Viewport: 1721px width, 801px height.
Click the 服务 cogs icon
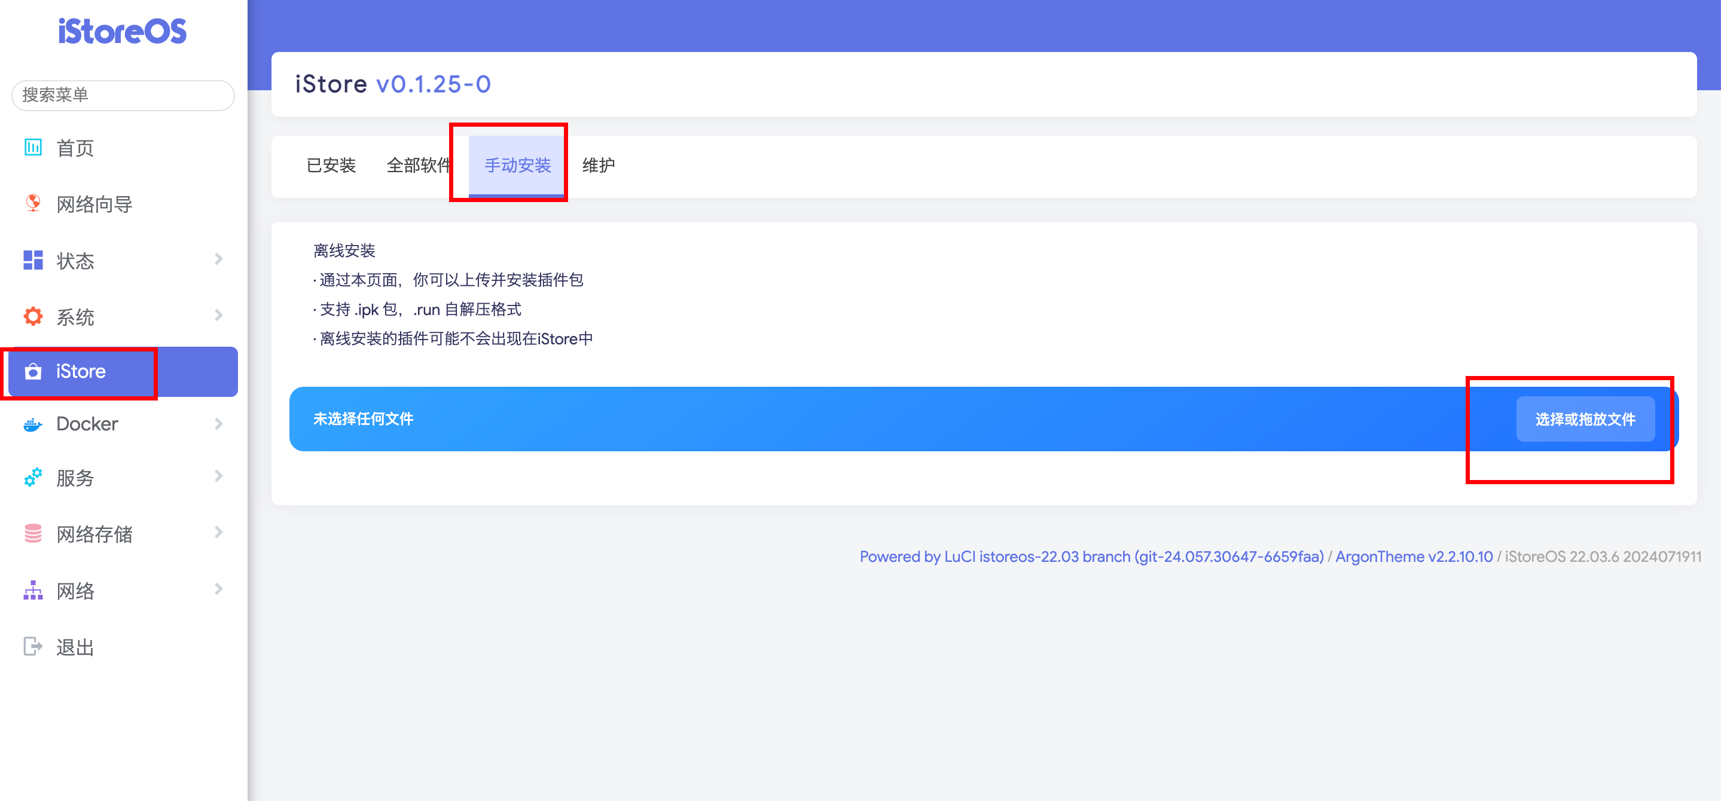tap(33, 477)
